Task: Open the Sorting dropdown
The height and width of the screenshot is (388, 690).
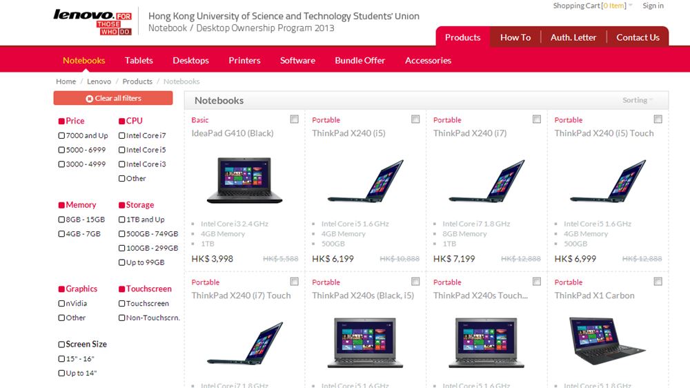Action: (638, 100)
